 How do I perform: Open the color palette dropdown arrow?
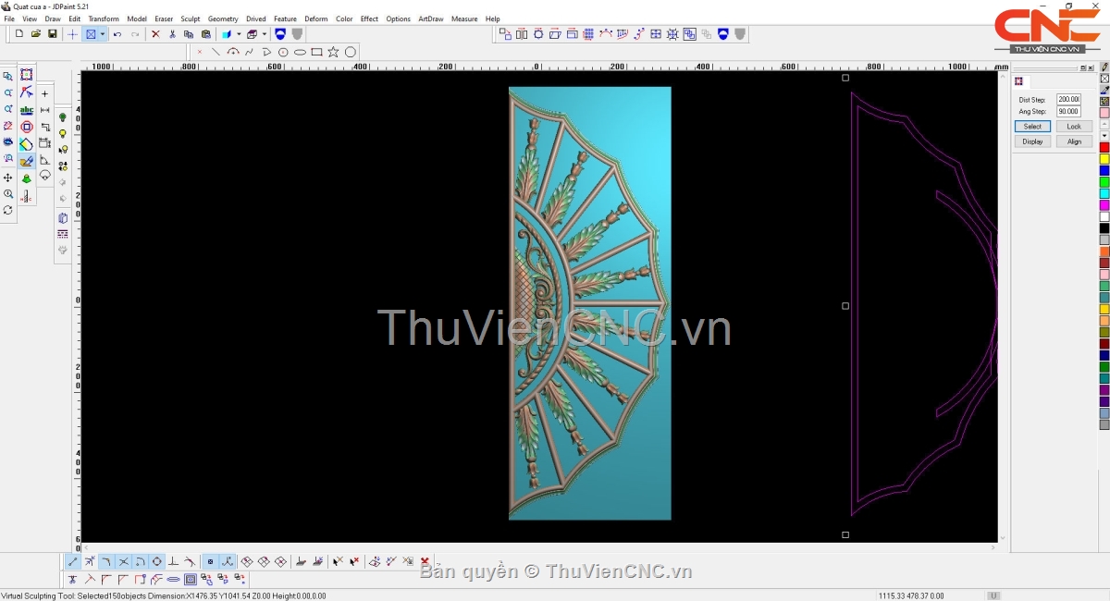point(1104,136)
